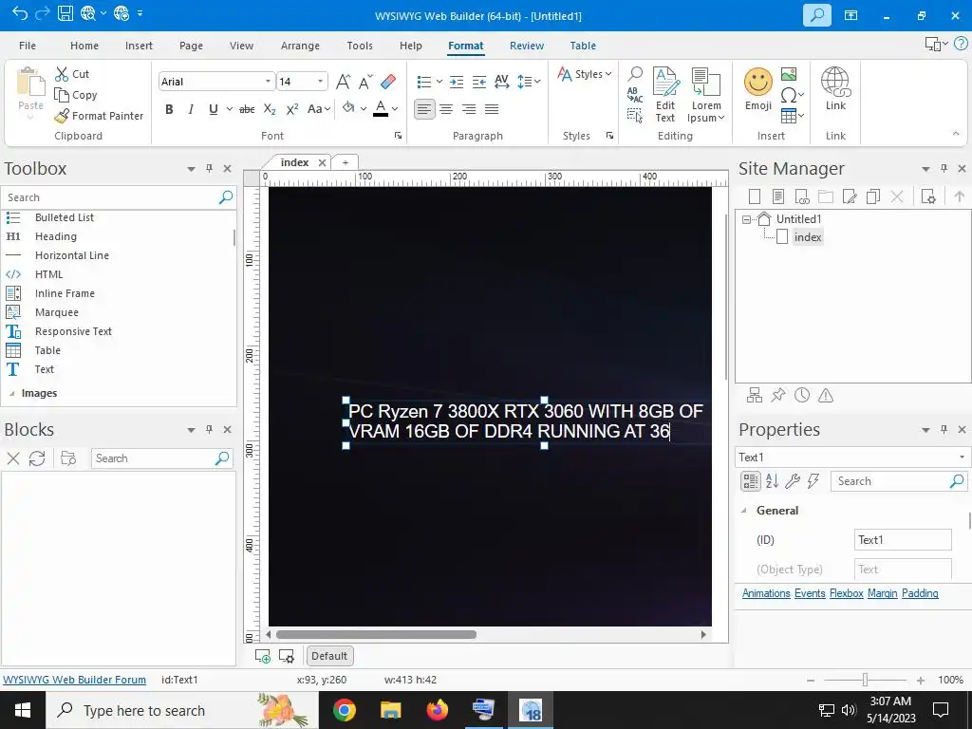Decrease font size with shrink icon
This screenshot has height=729, width=972.
(365, 82)
